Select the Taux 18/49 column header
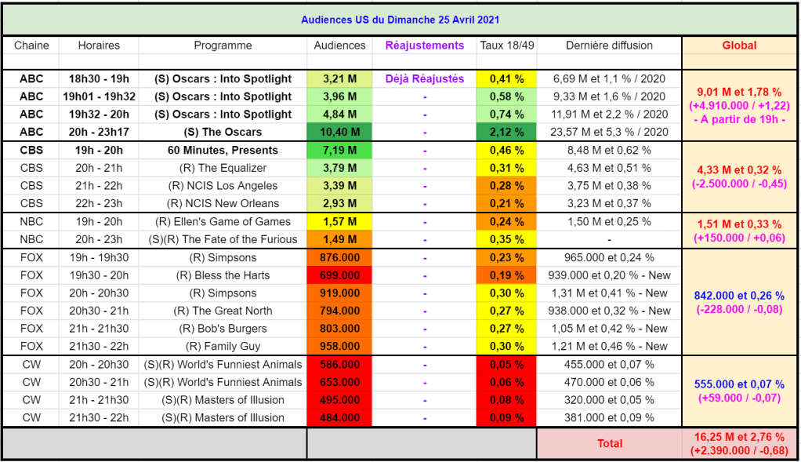The width and height of the screenshot is (801, 462). 506,45
